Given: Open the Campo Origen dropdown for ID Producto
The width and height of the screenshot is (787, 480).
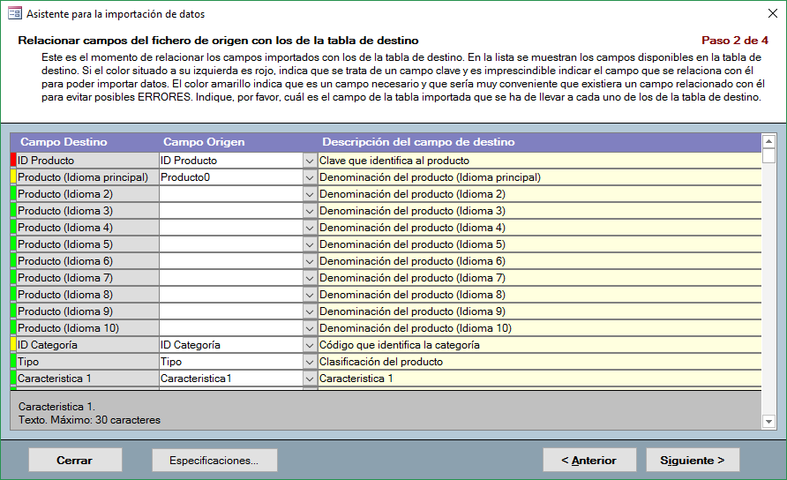Looking at the screenshot, I should point(309,161).
